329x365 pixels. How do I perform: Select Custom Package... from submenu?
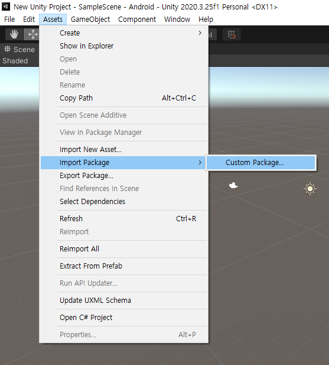[260, 163]
